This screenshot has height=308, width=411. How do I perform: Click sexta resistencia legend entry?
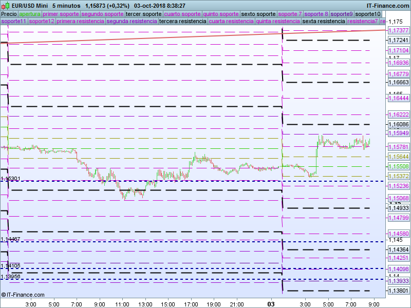324,22
